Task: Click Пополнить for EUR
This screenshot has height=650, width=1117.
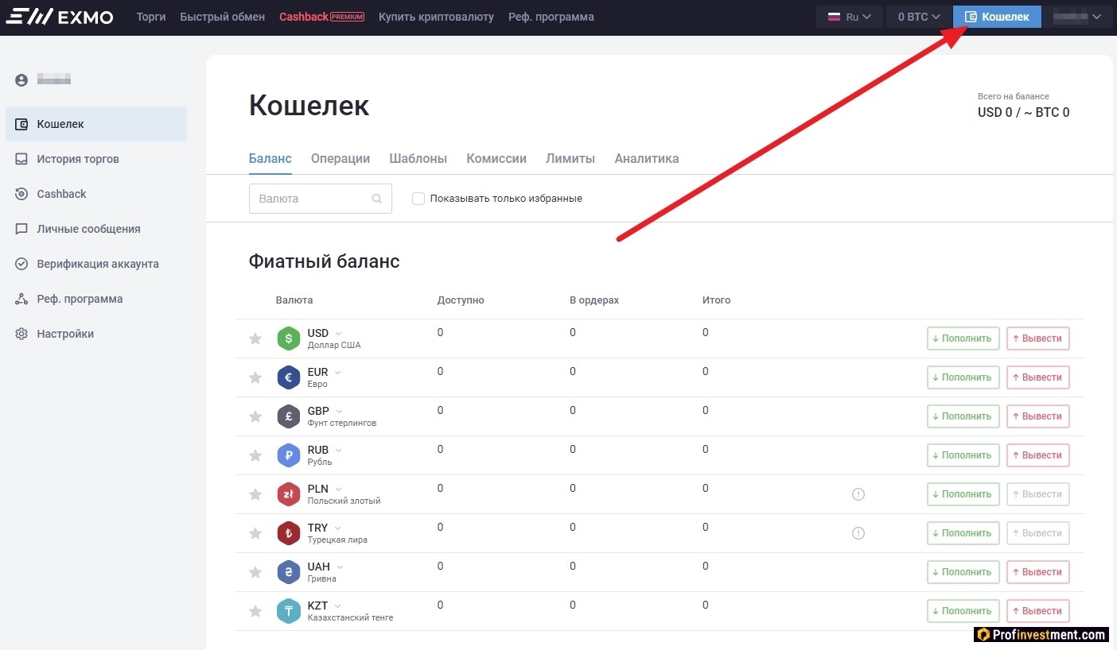Action: 963,377
